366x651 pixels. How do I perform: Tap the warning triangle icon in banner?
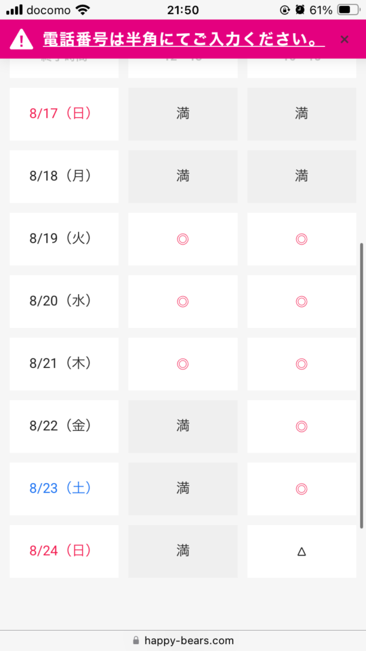coord(22,40)
